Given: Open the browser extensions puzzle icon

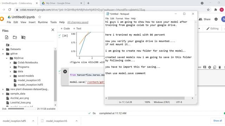Looking at the screenshot, I should coord(216,10).
